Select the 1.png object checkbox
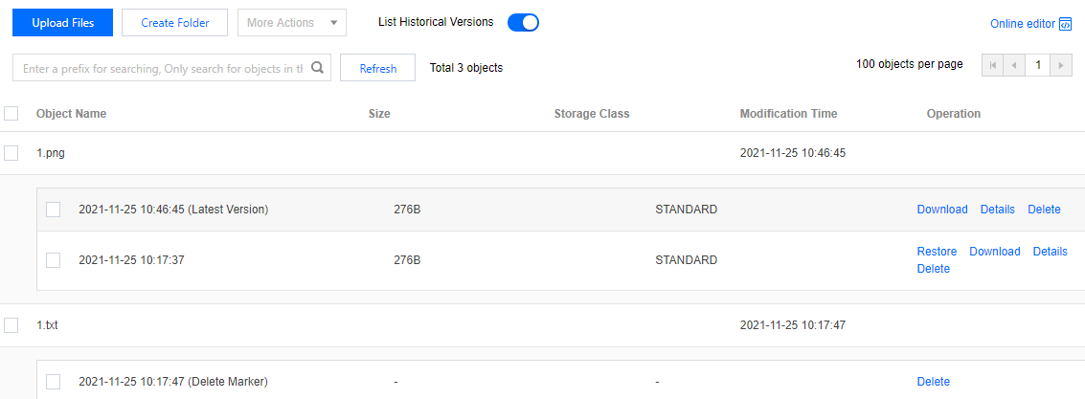Image resolution: width=1085 pixels, height=399 pixels. [11, 153]
